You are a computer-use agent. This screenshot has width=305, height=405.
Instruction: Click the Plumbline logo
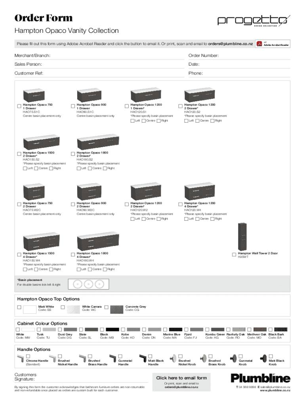click(260, 379)
